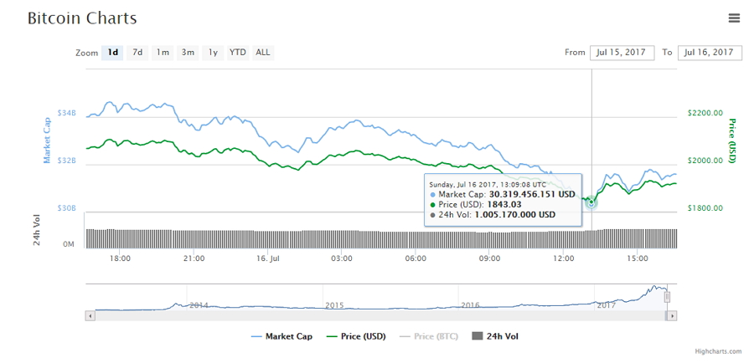The width and height of the screenshot is (754, 363).
Task: Enable Price (BTC) series in legend
Action: click(429, 336)
